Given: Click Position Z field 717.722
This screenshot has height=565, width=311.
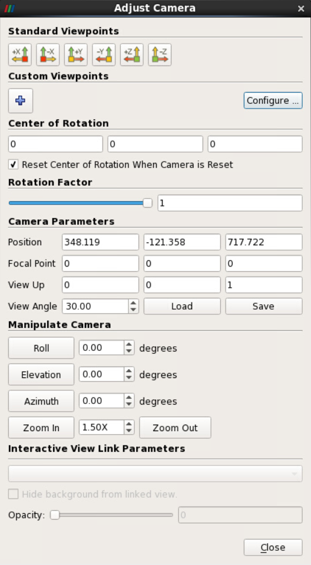Looking at the screenshot, I should pyautogui.click(x=264, y=242).
